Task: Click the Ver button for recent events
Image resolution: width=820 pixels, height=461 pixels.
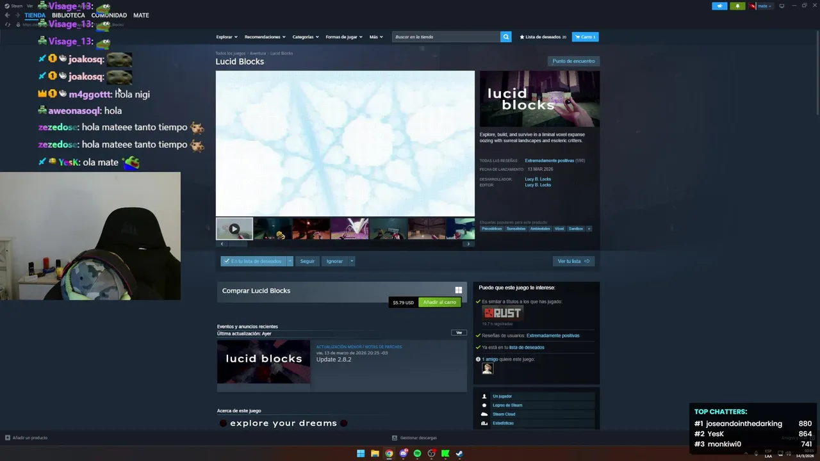Action: [459, 333]
